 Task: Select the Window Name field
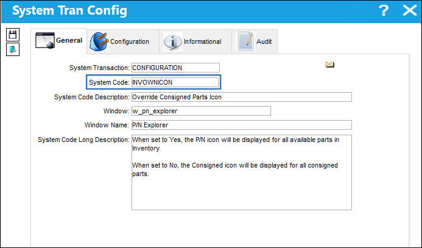pyautogui.click(x=241, y=125)
